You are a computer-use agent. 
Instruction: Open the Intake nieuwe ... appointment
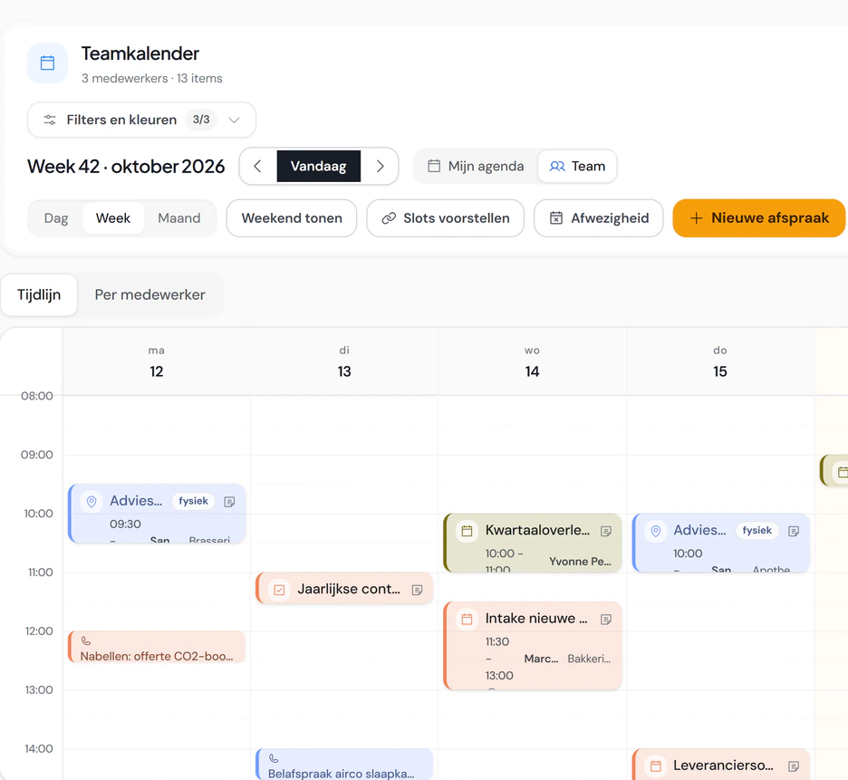[x=533, y=646]
